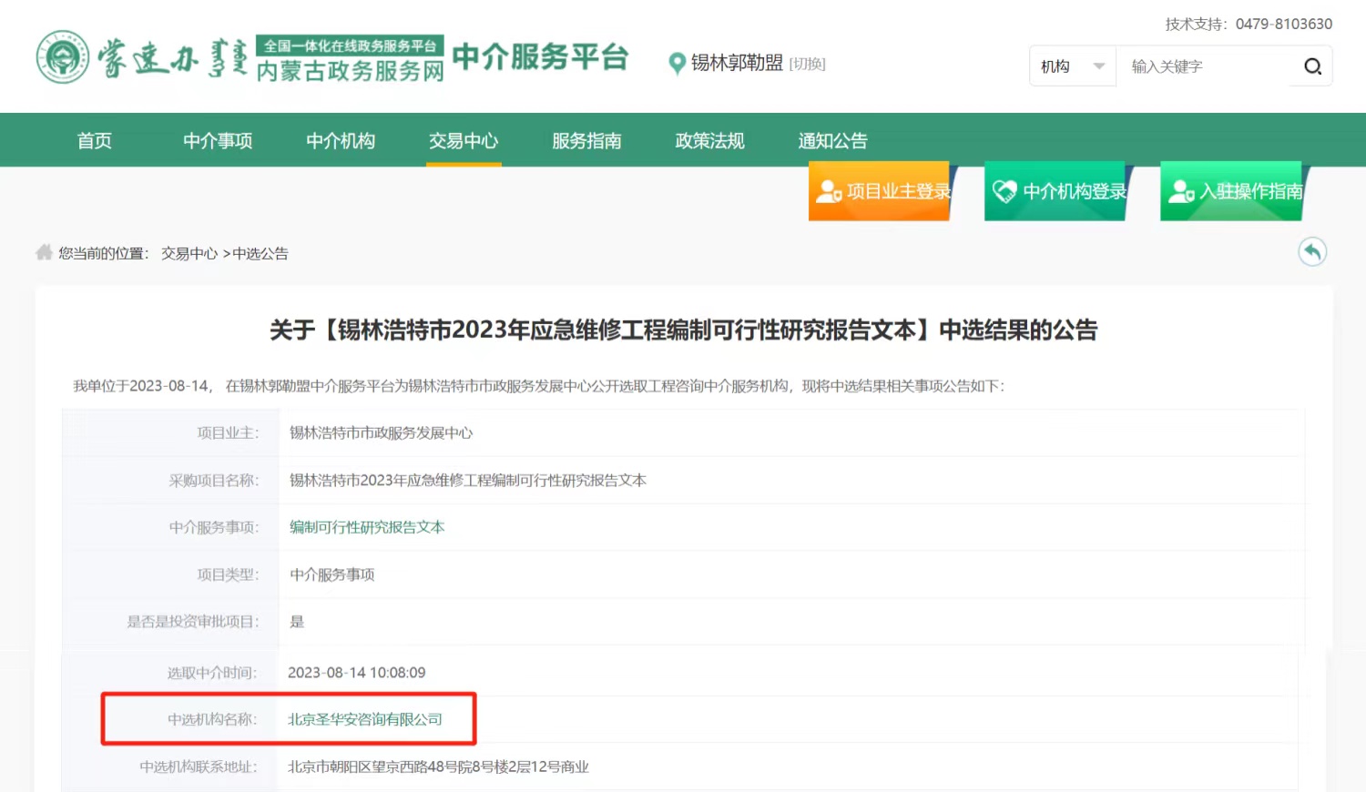Click the 中介服务事项: row label

215,527
